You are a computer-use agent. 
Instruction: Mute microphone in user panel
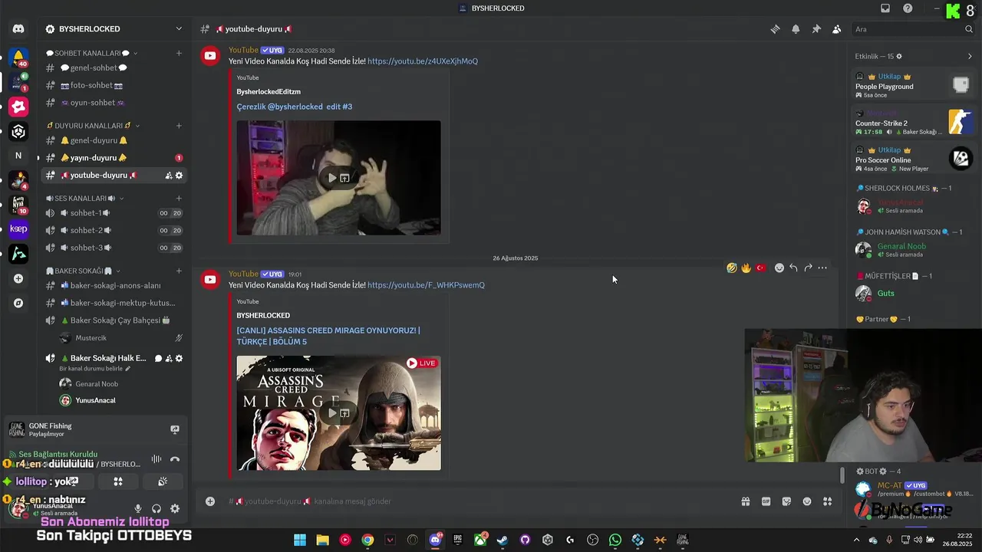tap(138, 508)
